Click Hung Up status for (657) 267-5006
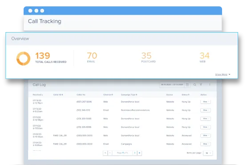The image size is (247, 165). click(186, 102)
